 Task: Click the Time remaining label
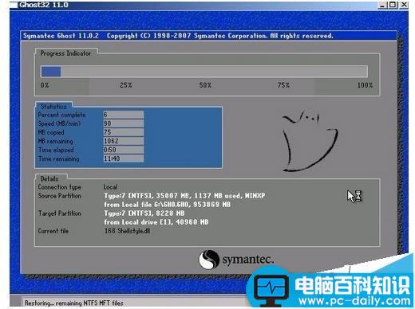[59, 158]
